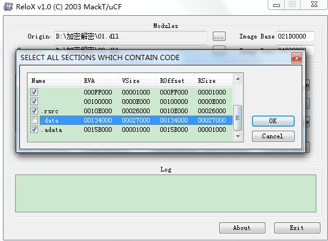328x241 pixels.
Task: Close the SELECT ALL SECTIONS dialog
Action: pos(296,58)
